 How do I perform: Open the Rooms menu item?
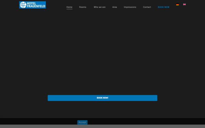point(83,7)
